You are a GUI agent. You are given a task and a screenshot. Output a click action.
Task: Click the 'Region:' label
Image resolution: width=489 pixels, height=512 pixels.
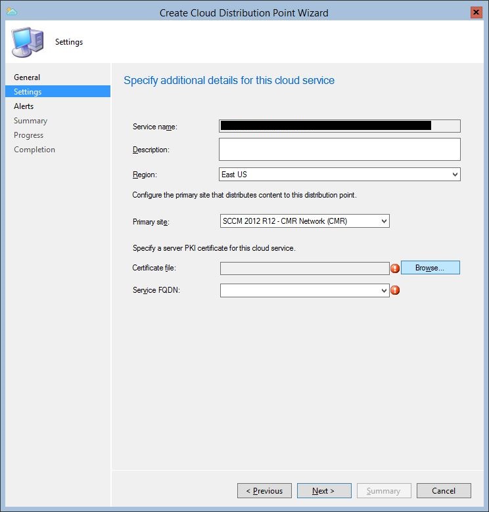pos(145,175)
